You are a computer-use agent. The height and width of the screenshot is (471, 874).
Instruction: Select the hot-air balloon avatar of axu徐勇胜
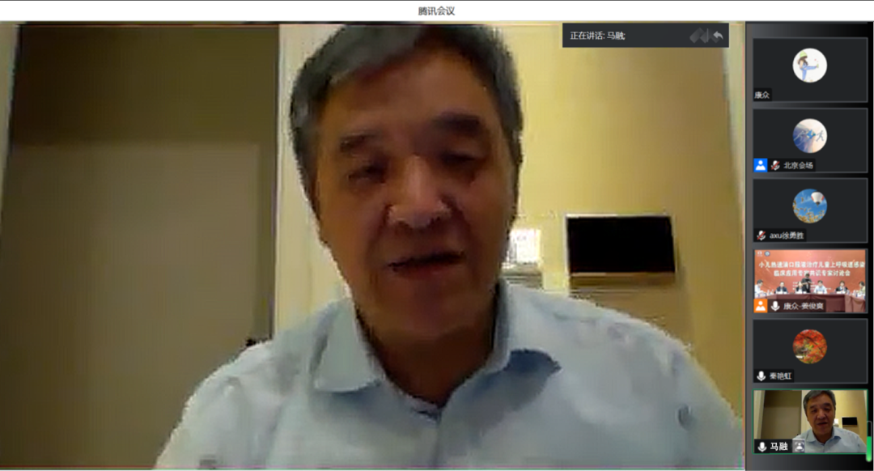pyautogui.click(x=809, y=206)
